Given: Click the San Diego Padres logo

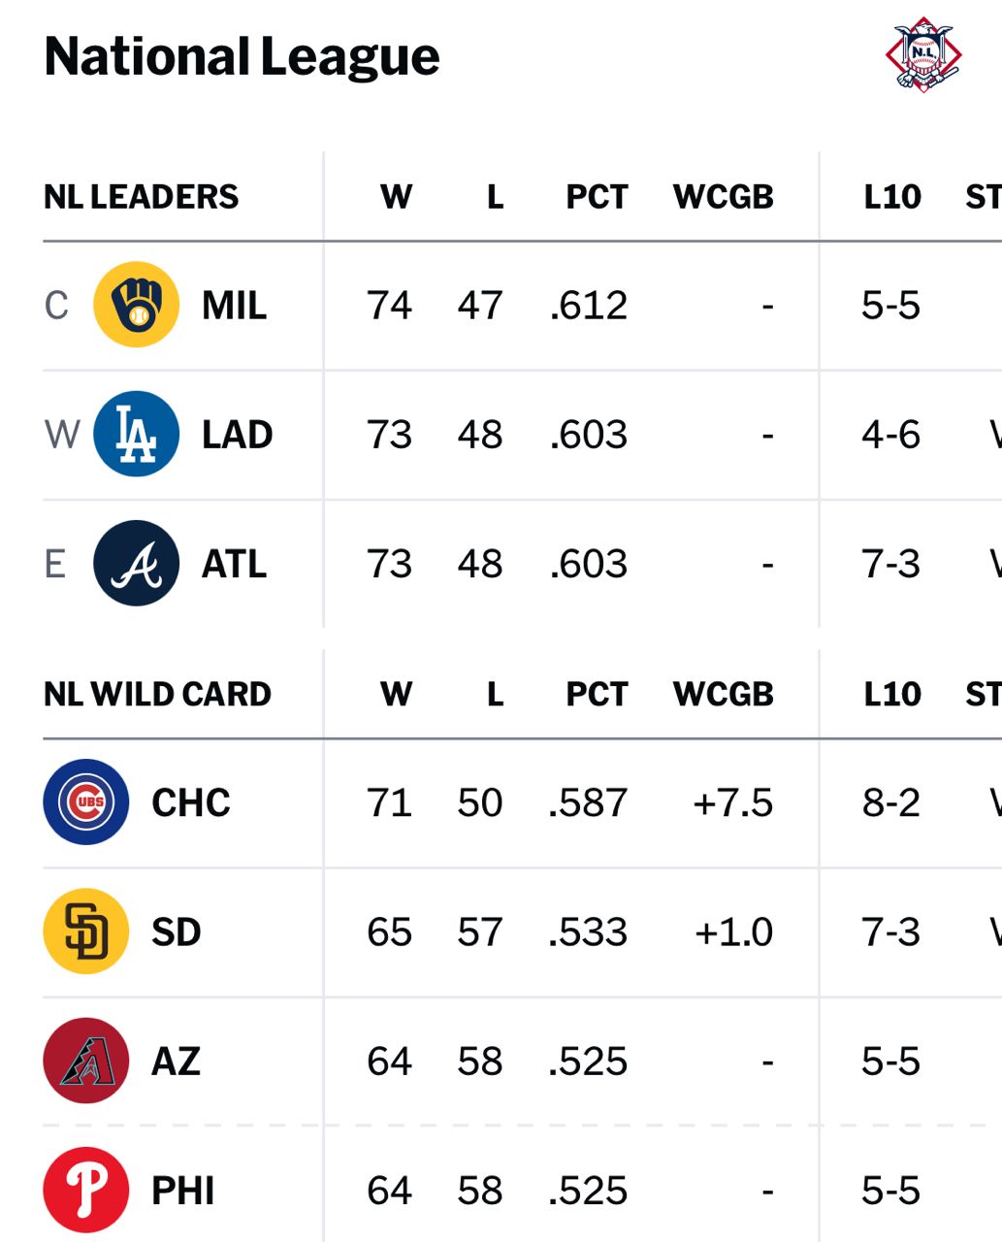Looking at the screenshot, I should pyautogui.click(x=86, y=931).
